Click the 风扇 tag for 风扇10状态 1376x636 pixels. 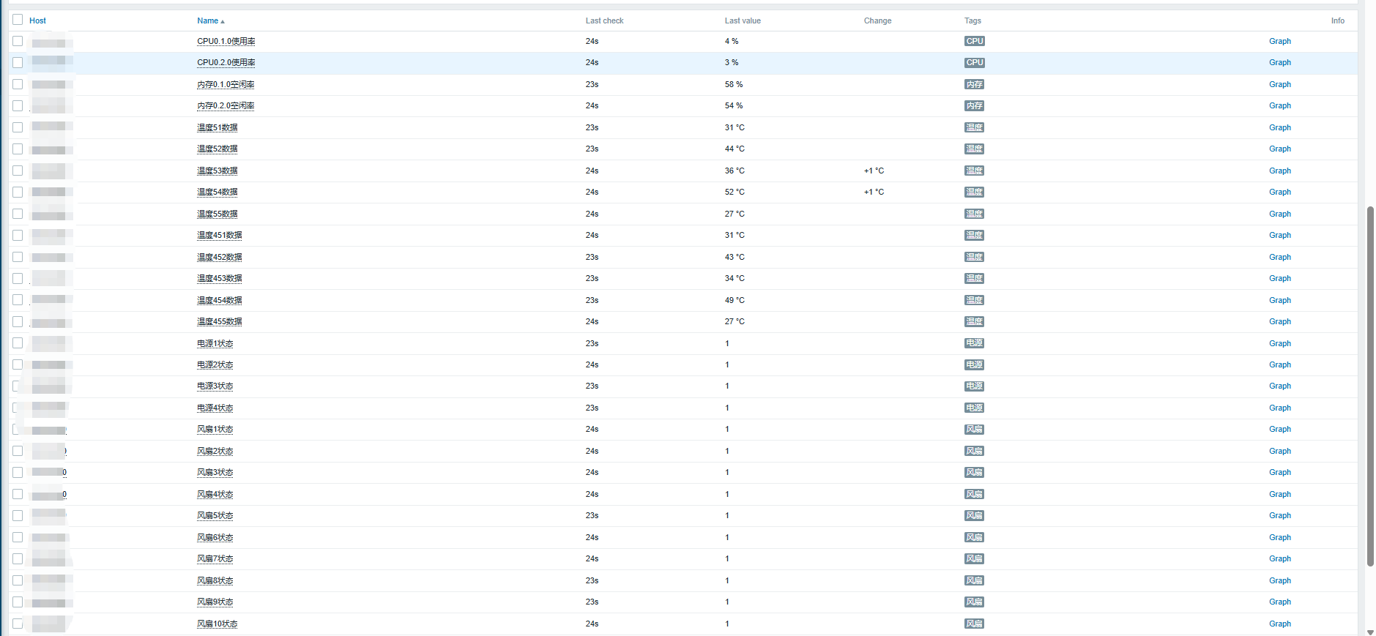(x=974, y=624)
